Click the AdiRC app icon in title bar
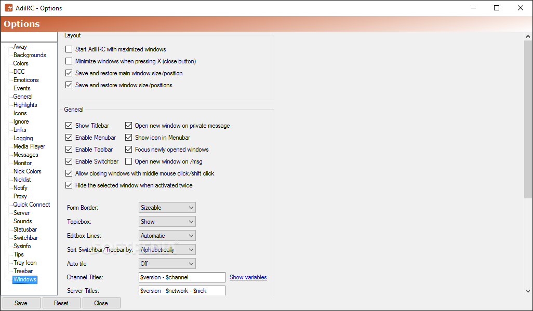Viewport: 533px width, 311px height. click(8, 8)
